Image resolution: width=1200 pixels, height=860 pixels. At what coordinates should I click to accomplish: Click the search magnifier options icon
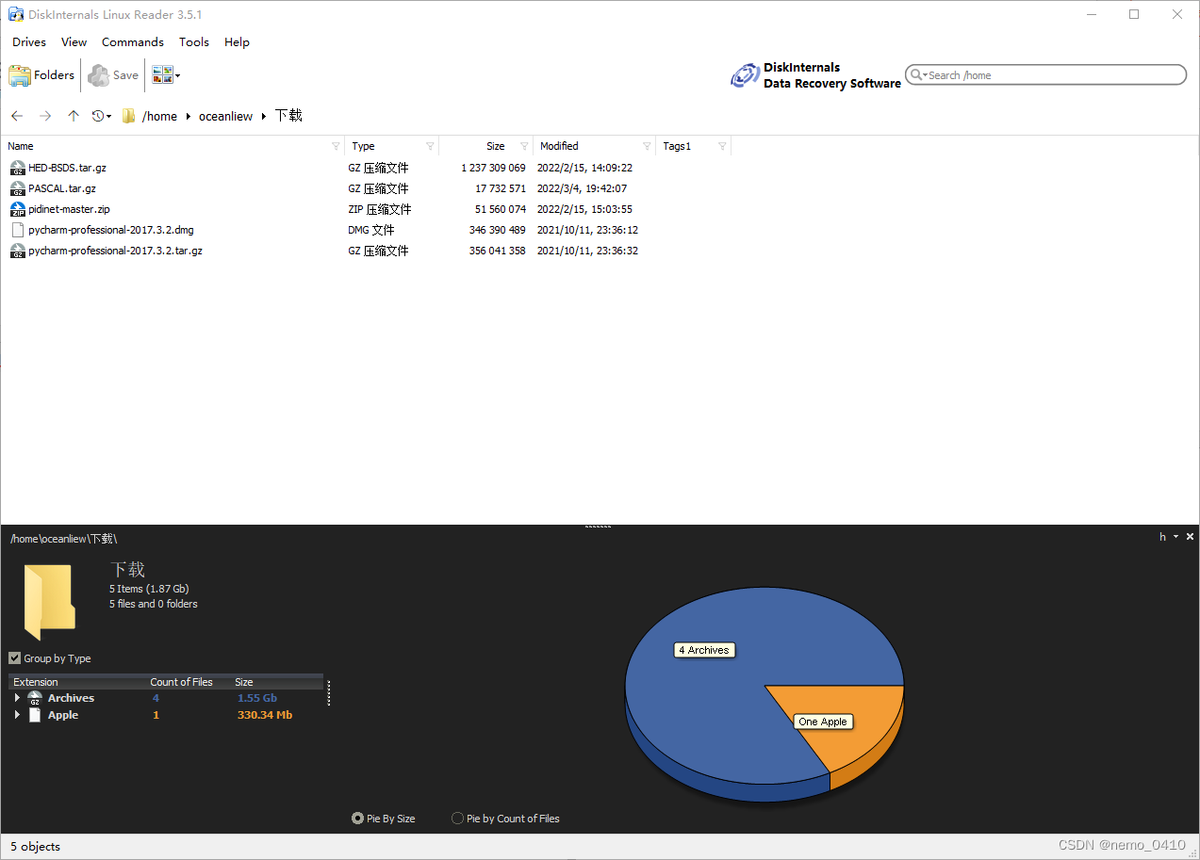[x=918, y=75]
